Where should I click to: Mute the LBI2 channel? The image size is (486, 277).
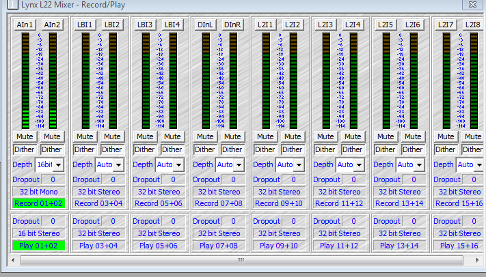112,136
